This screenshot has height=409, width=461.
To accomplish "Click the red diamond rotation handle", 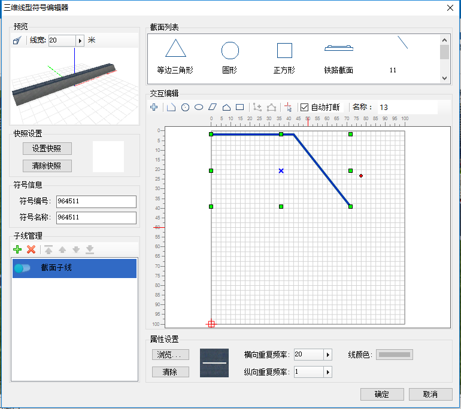I will tap(361, 176).
